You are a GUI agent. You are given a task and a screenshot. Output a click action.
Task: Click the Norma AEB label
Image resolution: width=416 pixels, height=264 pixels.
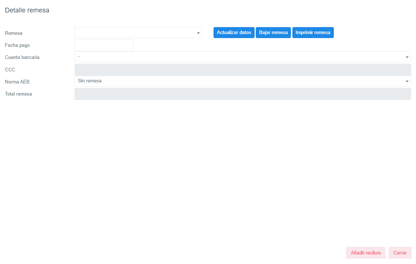click(17, 82)
